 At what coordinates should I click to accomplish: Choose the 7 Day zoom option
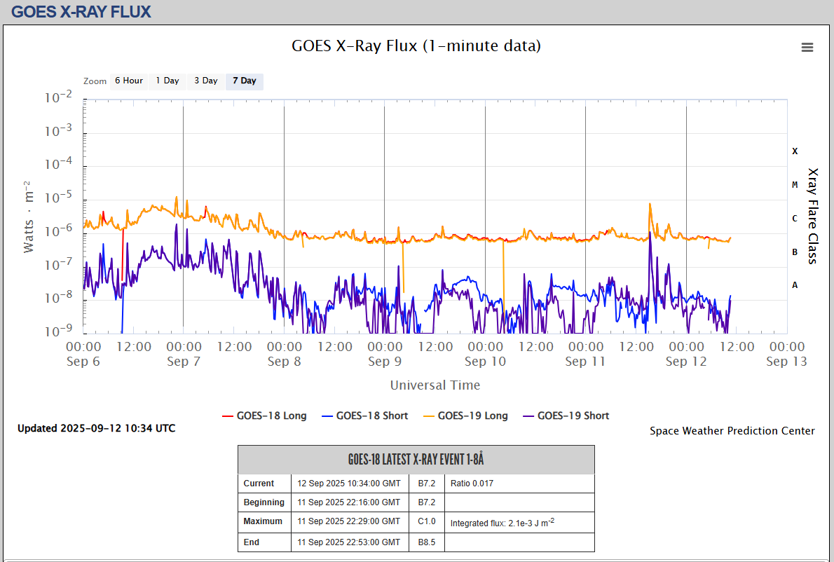click(x=245, y=81)
